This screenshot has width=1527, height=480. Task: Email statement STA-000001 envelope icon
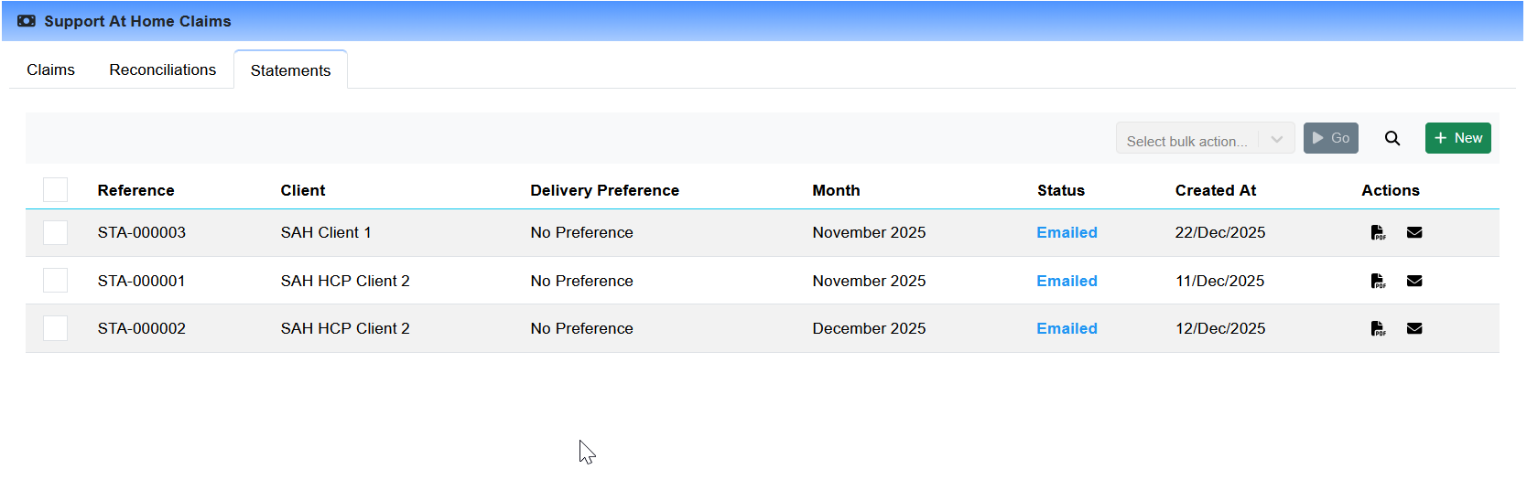[1414, 281]
